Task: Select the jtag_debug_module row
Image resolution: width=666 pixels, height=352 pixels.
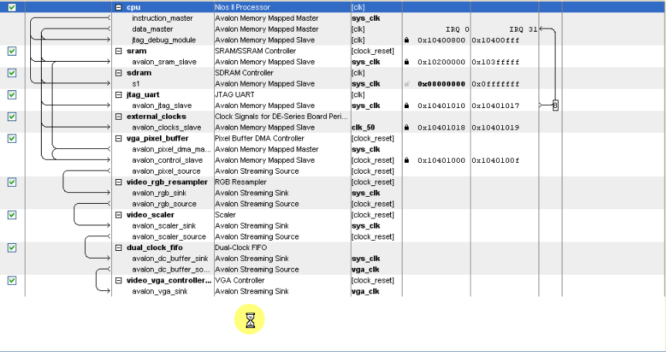Action: tap(164, 40)
